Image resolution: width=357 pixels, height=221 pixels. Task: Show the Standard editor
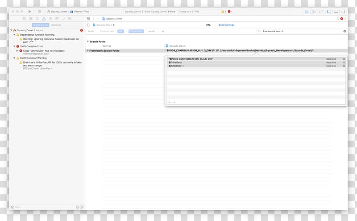(x=307, y=12)
